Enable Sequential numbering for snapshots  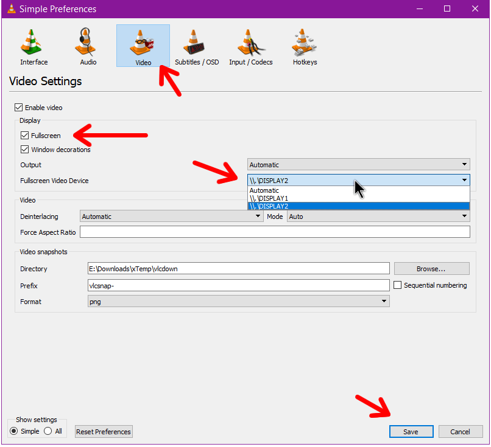[x=397, y=285]
